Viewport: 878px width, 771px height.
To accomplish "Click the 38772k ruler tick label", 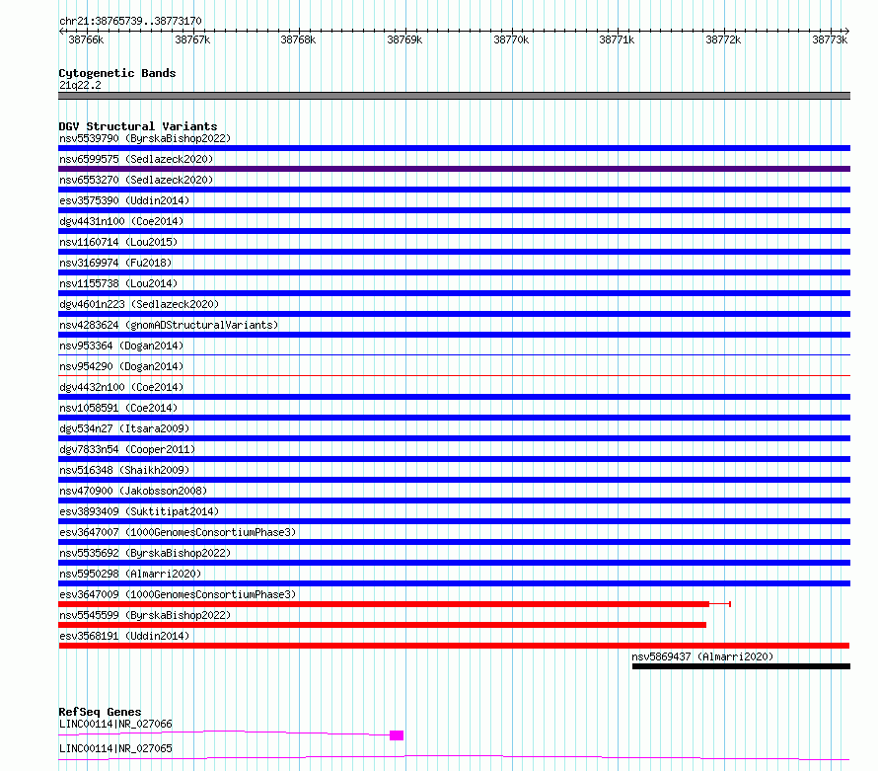I will click(x=723, y=39).
